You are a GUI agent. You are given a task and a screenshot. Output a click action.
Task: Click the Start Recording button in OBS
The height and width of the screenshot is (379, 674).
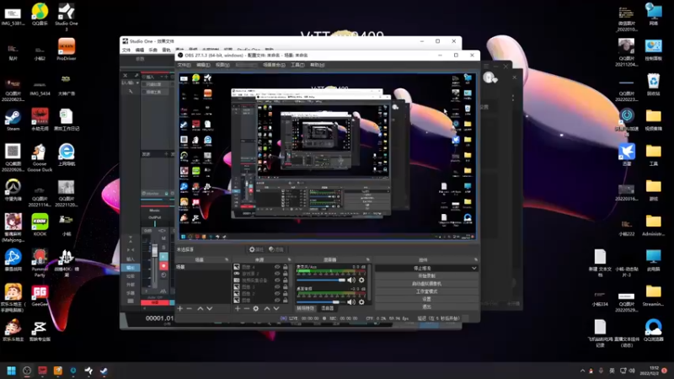[x=426, y=276]
